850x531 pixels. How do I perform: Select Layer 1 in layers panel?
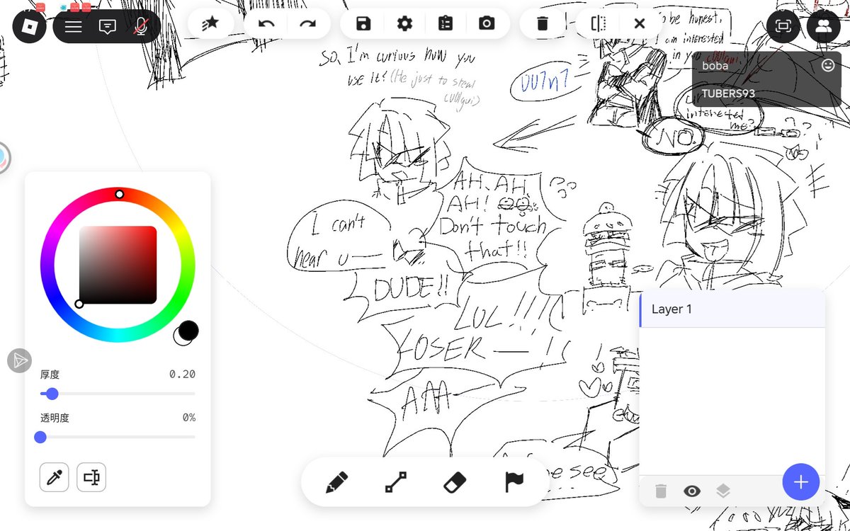coord(732,309)
